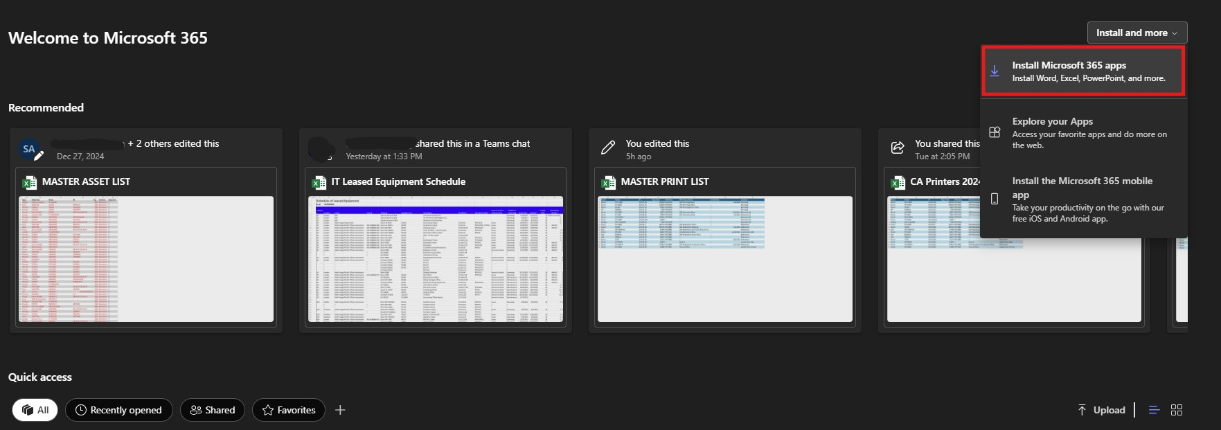
Task: Open the MASTER ASSET LIST spreadsheet preview
Action: coord(146,259)
